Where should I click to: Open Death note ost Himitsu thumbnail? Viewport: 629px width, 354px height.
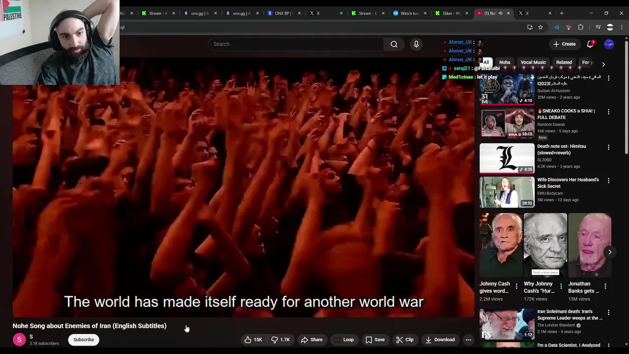507,158
